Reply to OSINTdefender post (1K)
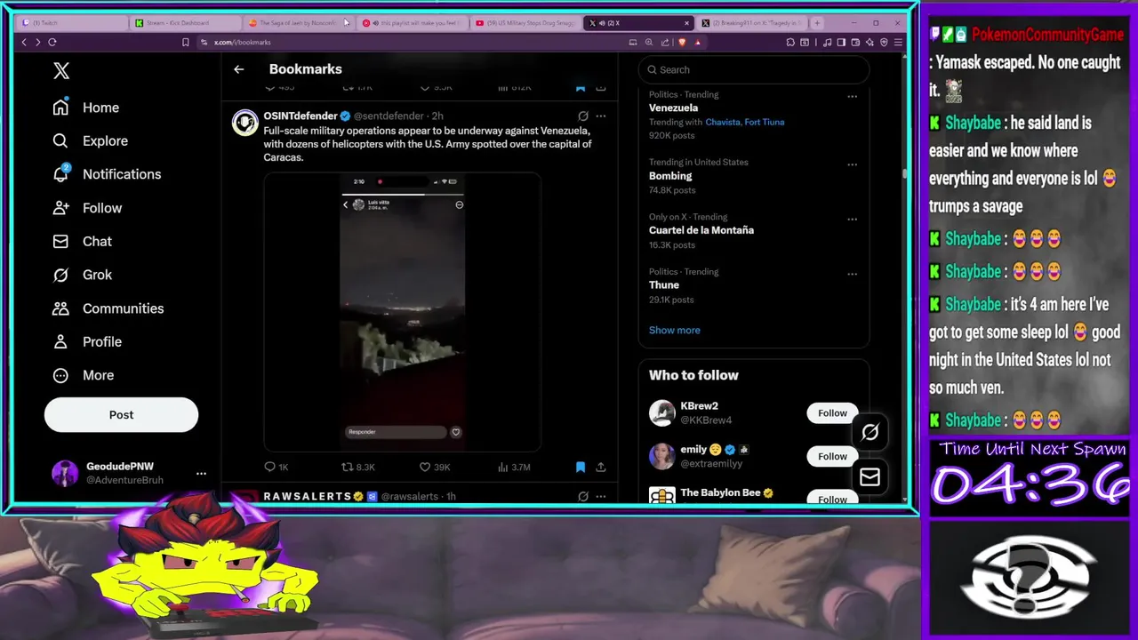Image resolution: width=1138 pixels, height=640 pixels. [276, 467]
